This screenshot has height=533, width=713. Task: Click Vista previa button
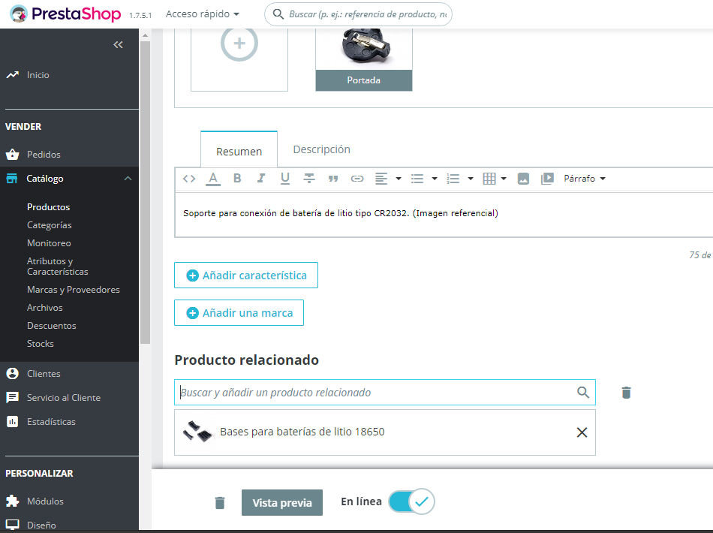(x=282, y=502)
